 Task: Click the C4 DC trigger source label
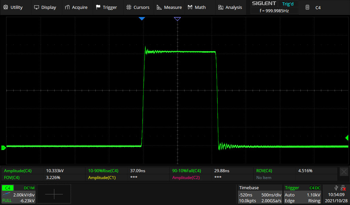(315, 188)
